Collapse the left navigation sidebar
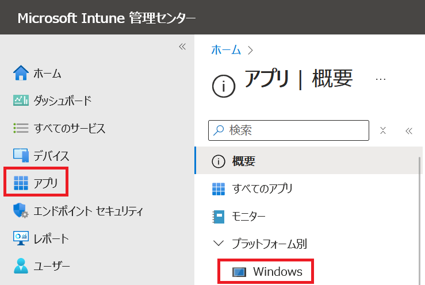 tap(182, 47)
